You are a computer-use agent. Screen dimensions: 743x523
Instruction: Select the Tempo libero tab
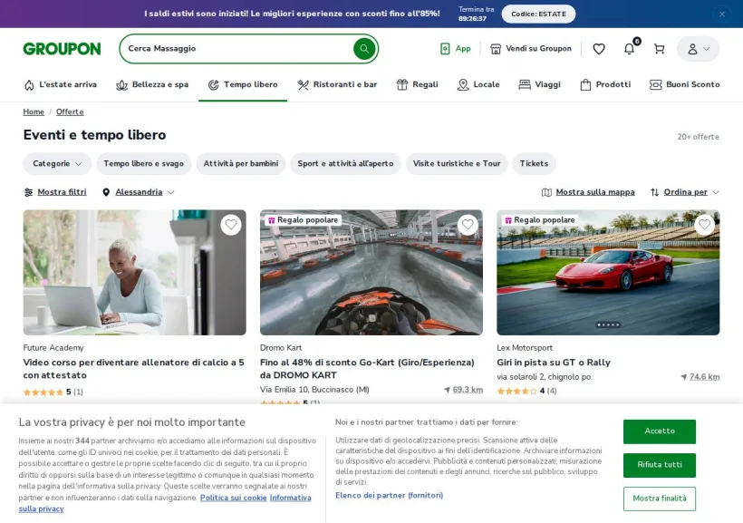tap(243, 84)
